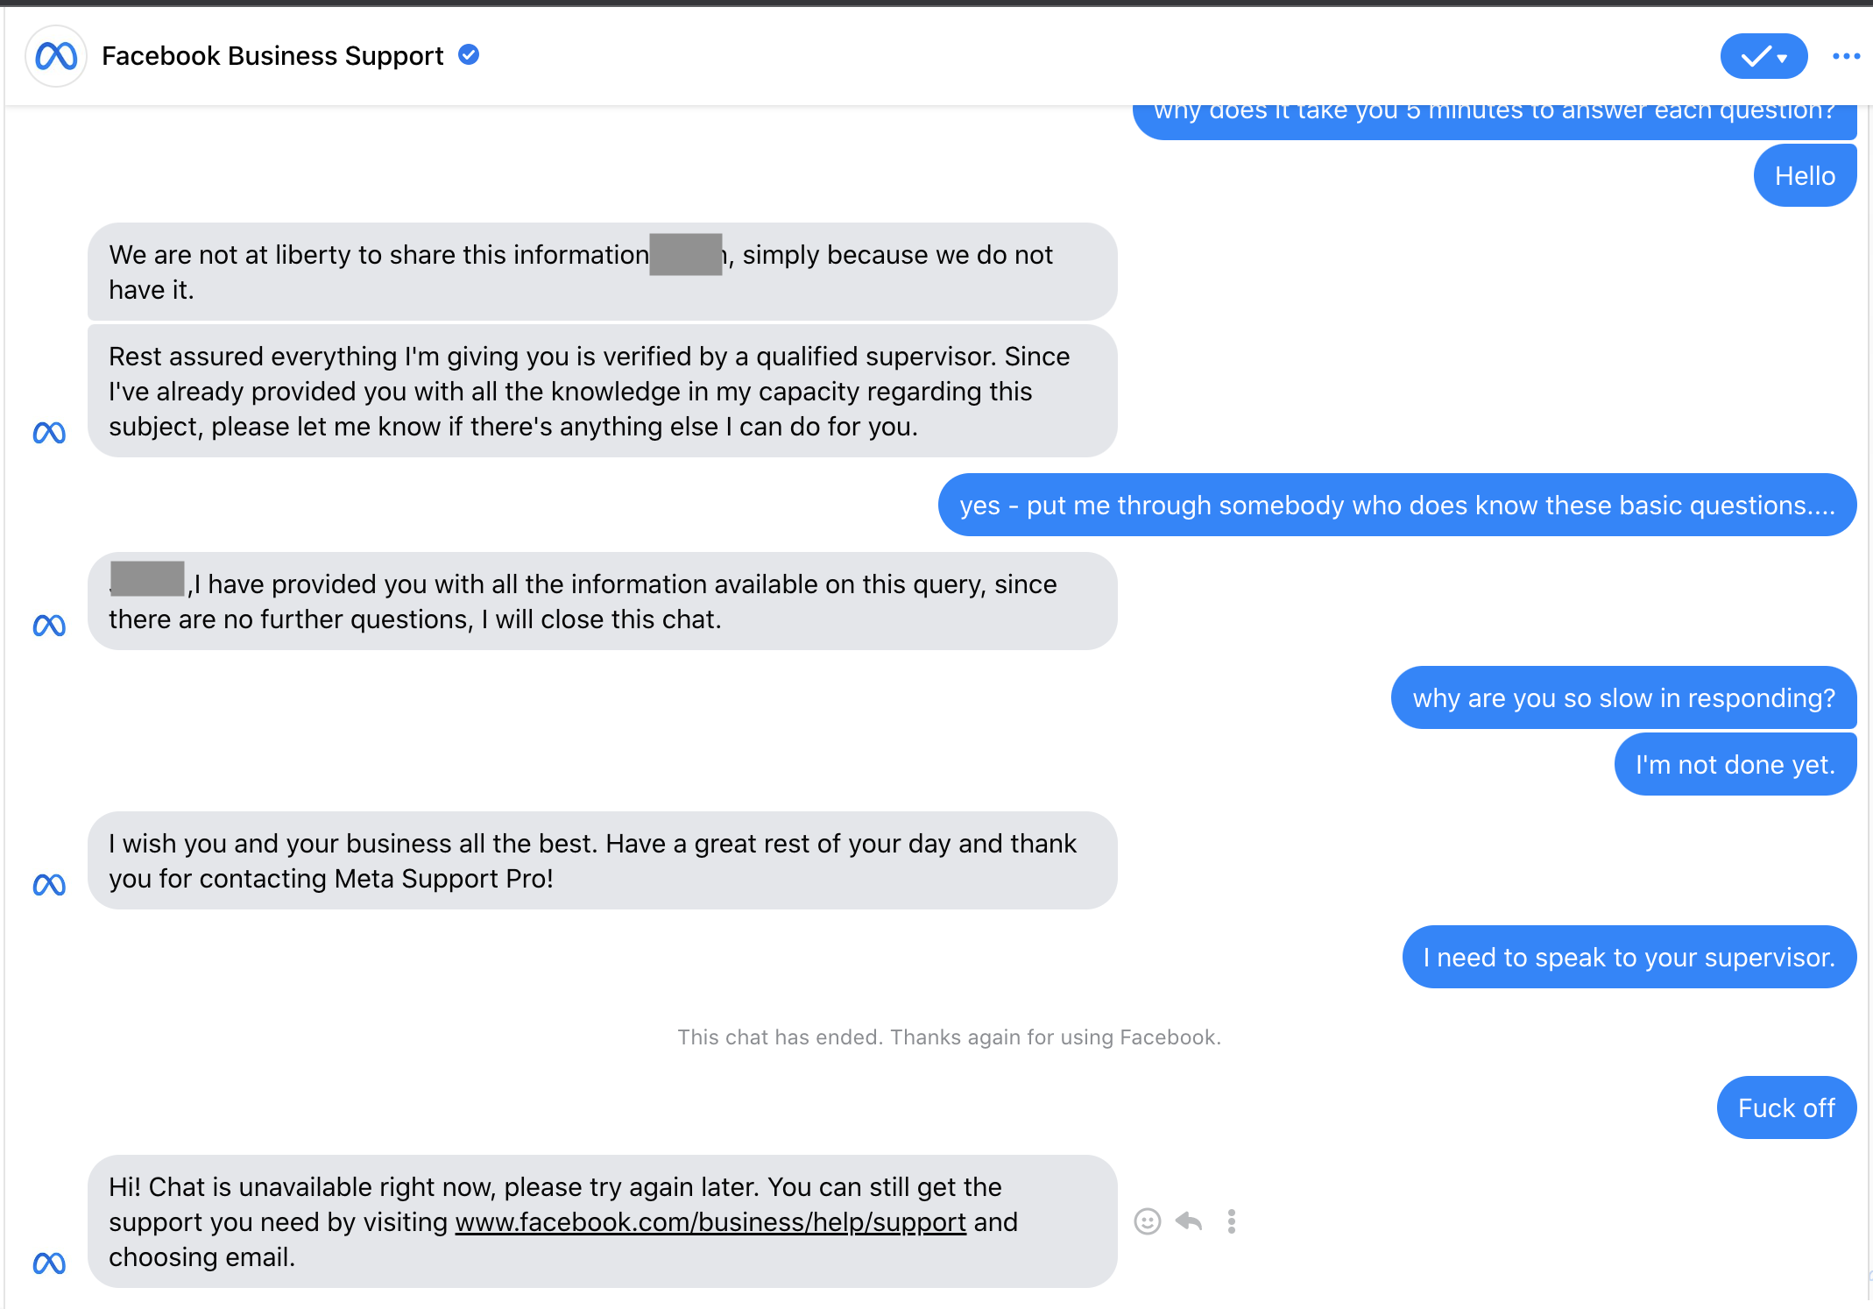Select the 'I'm not done yet.' message bubble
The image size is (1873, 1309).
coord(1735,764)
